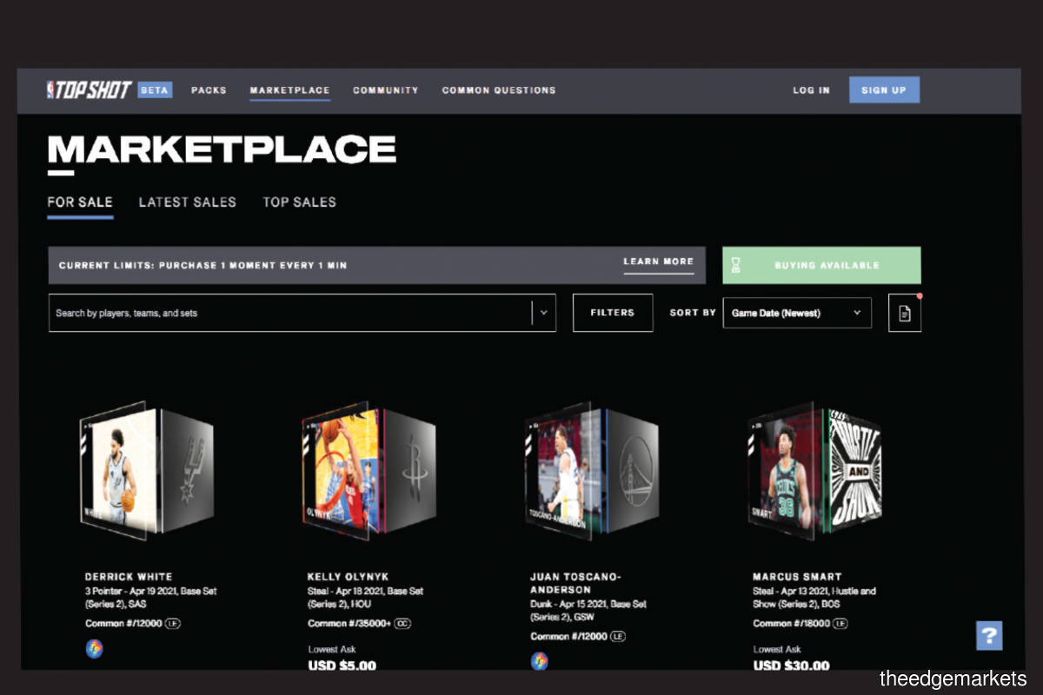Click the badge icon under Derrick White

pyautogui.click(x=94, y=649)
